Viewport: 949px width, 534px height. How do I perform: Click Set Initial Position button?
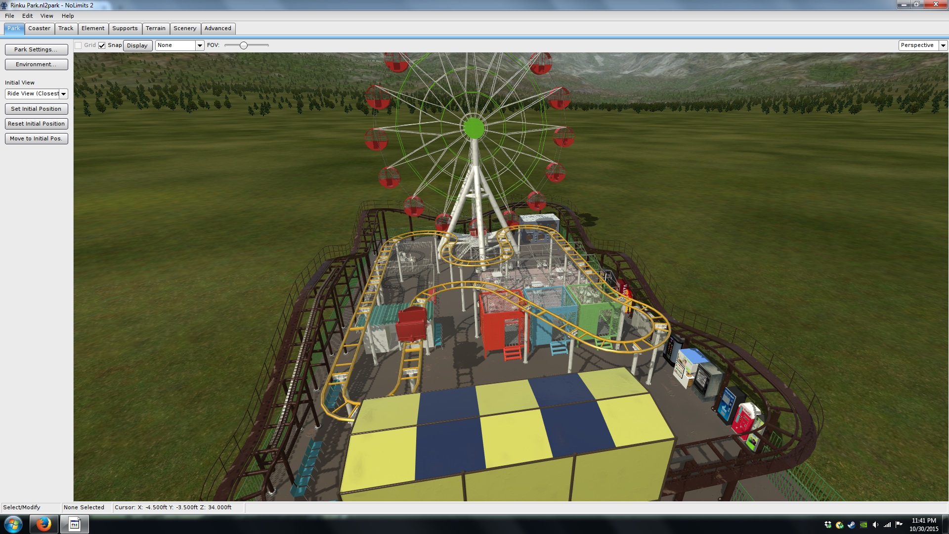point(36,109)
